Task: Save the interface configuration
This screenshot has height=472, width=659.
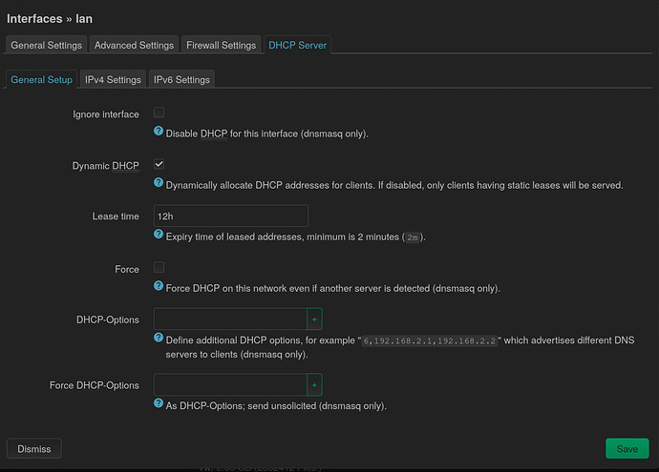Action: coord(627,448)
